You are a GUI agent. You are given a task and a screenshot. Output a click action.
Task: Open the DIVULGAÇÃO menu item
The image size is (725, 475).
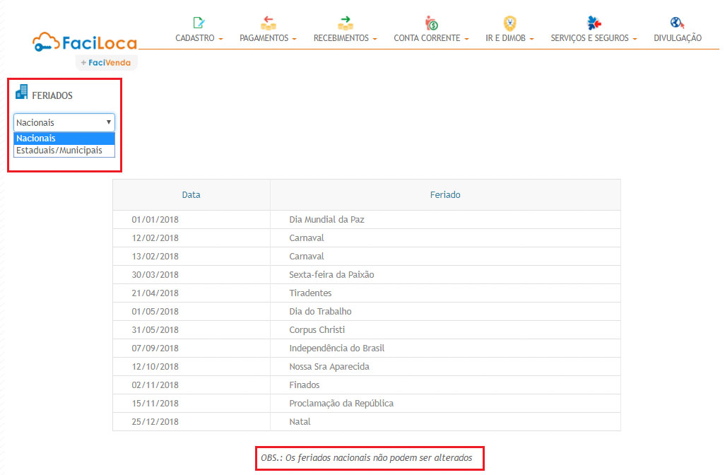coord(678,38)
